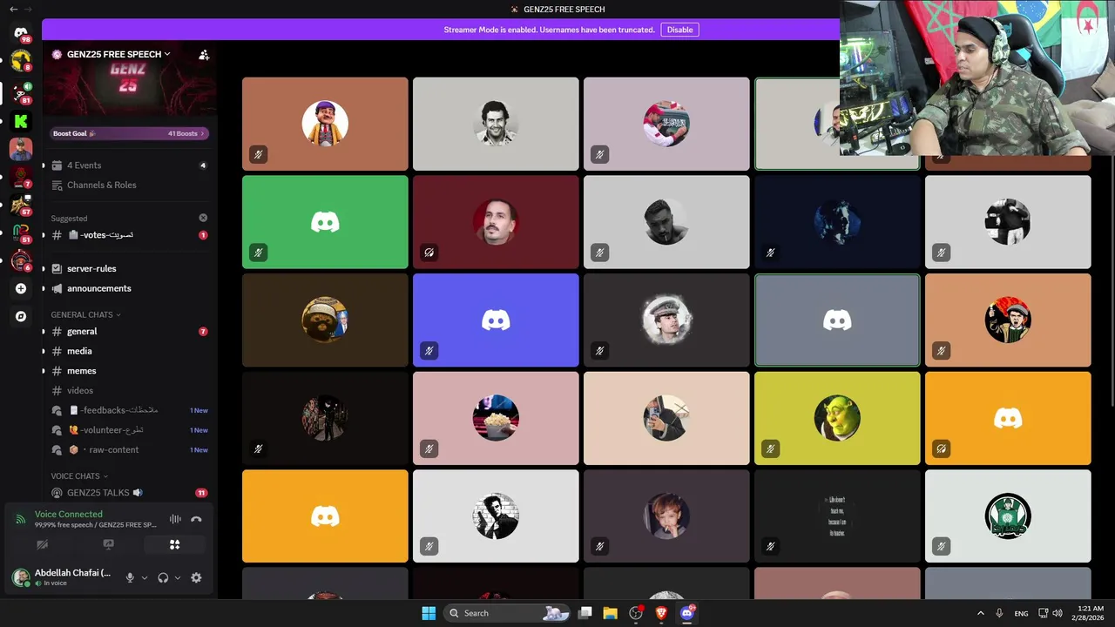Disconnect from voice with hang-up icon

coord(196,519)
